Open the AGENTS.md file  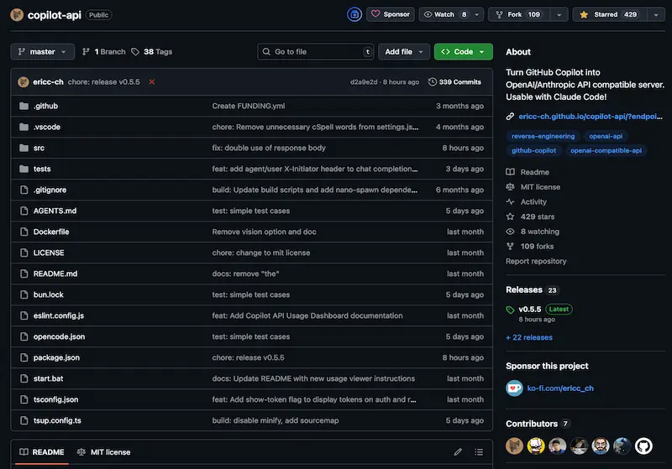point(55,211)
